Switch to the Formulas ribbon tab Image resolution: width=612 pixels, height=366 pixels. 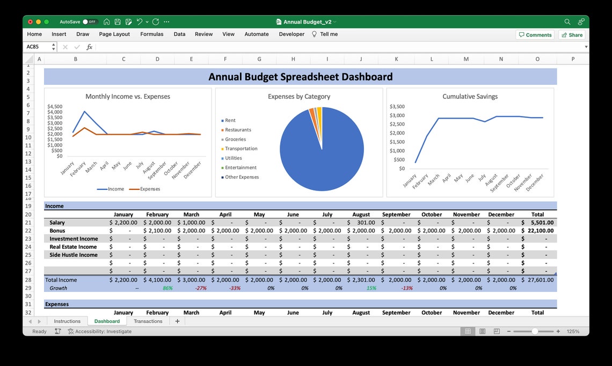pos(152,34)
